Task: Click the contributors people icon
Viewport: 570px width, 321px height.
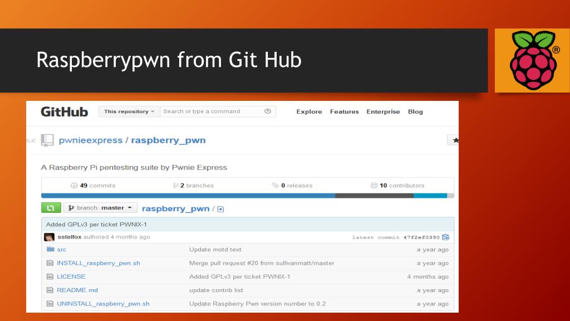Action: click(x=374, y=185)
